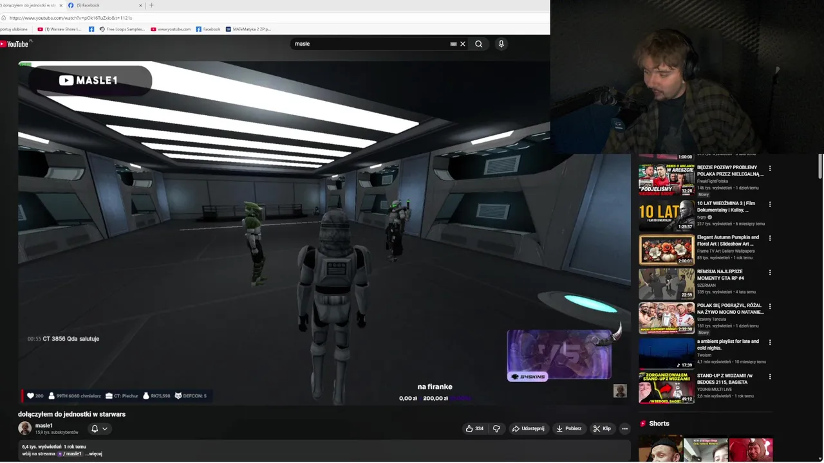This screenshot has height=463, width=824.
Task: Open options for Elegant Autumn Pumpkin video
Action: 769,239
